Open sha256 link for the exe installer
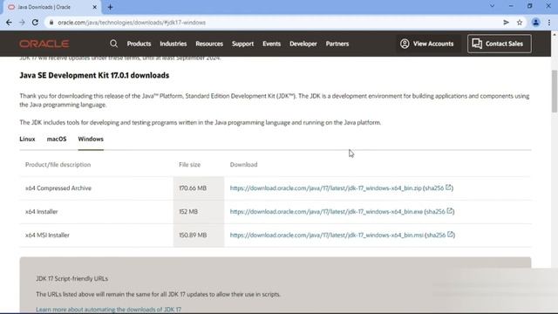The height and width of the screenshot is (314, 558). coord(436,211)
